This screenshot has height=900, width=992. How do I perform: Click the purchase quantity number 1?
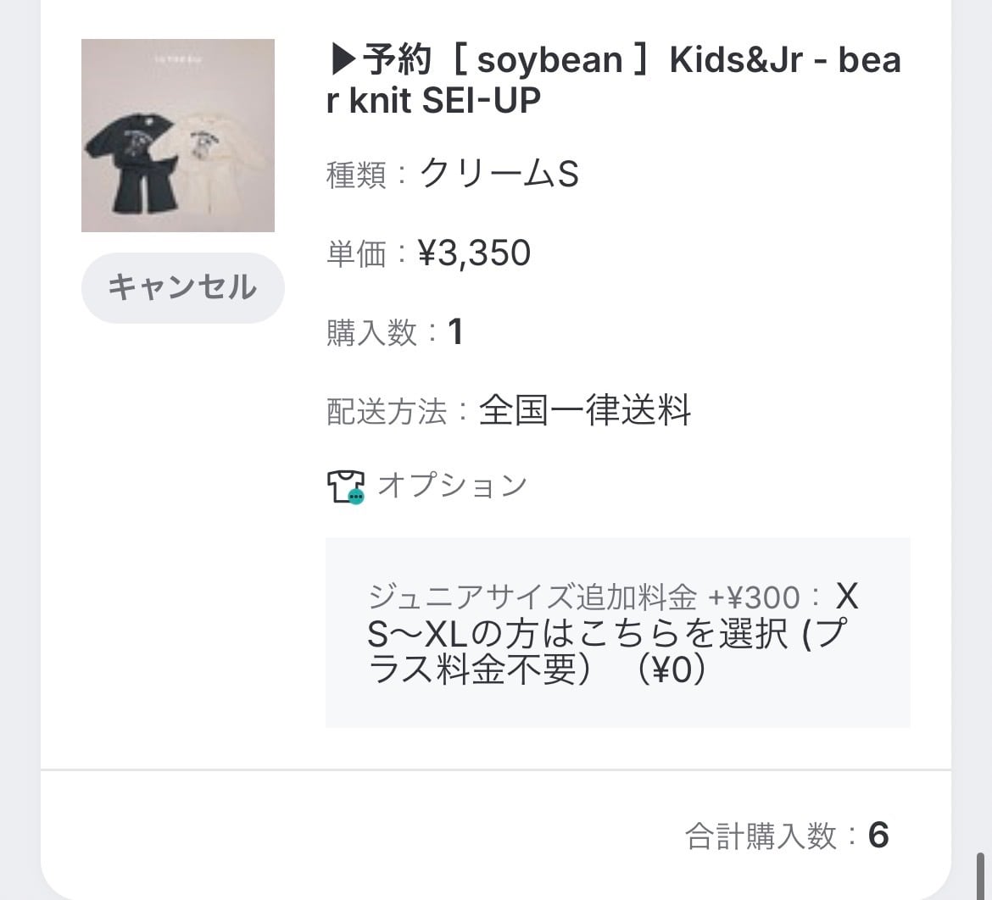(455, 332)
